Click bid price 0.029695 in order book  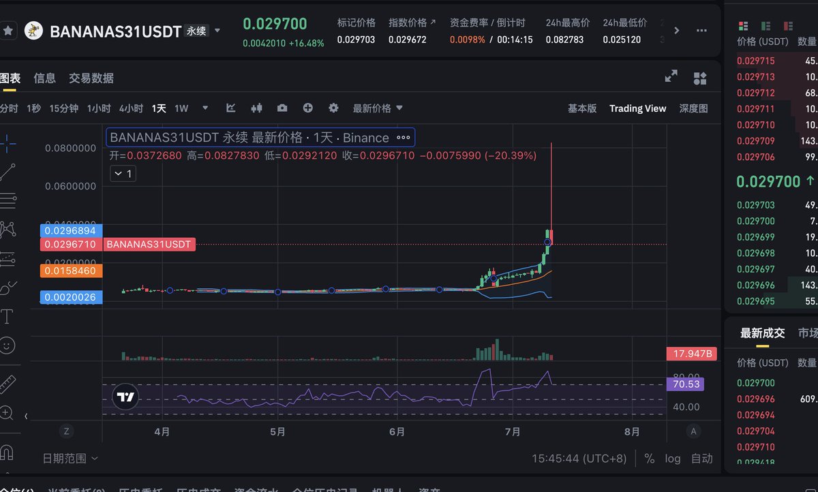756,301
